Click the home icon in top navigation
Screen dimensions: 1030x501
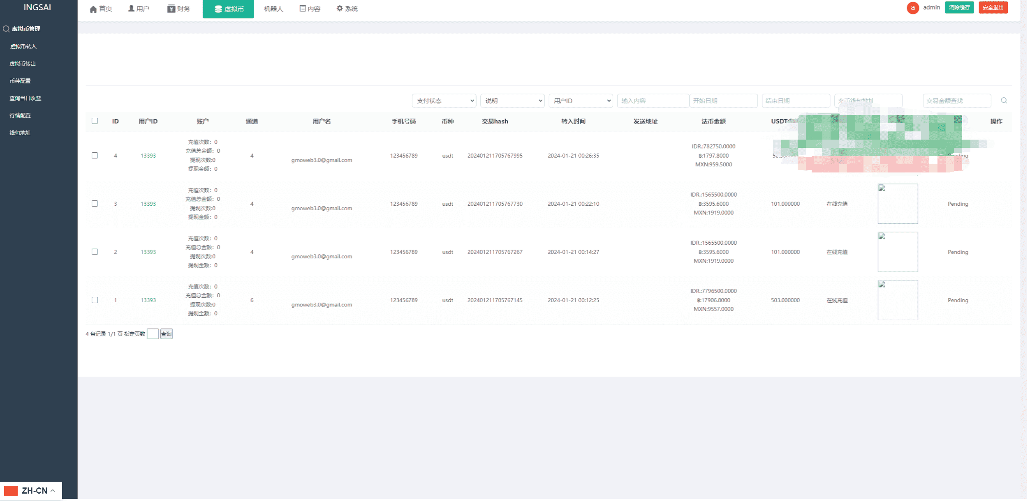tap(93, 9)
